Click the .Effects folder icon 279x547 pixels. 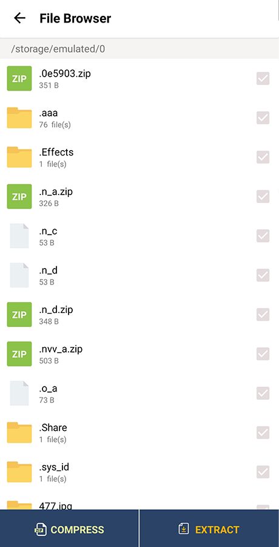pos(19,157)
